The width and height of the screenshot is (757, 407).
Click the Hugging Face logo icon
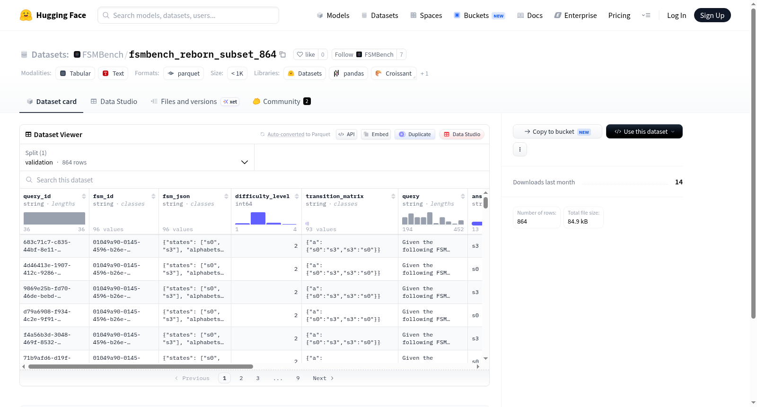click(x=26, y=15)
